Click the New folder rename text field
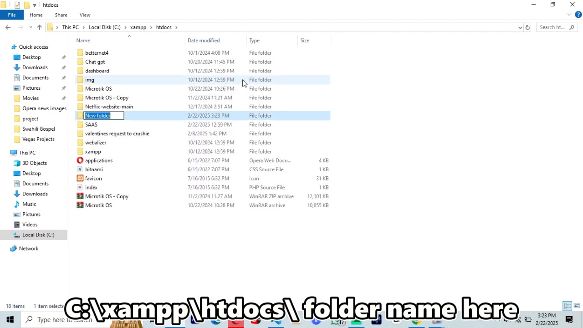The image size is (583, 328). coord(104,116)
